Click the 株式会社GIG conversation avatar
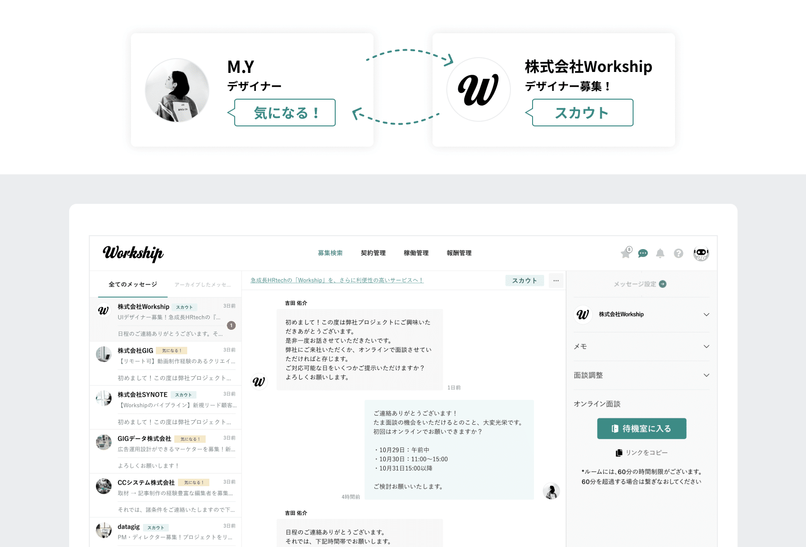The width and height of the screenshot is (806, 547). click(x=104, y=354)
